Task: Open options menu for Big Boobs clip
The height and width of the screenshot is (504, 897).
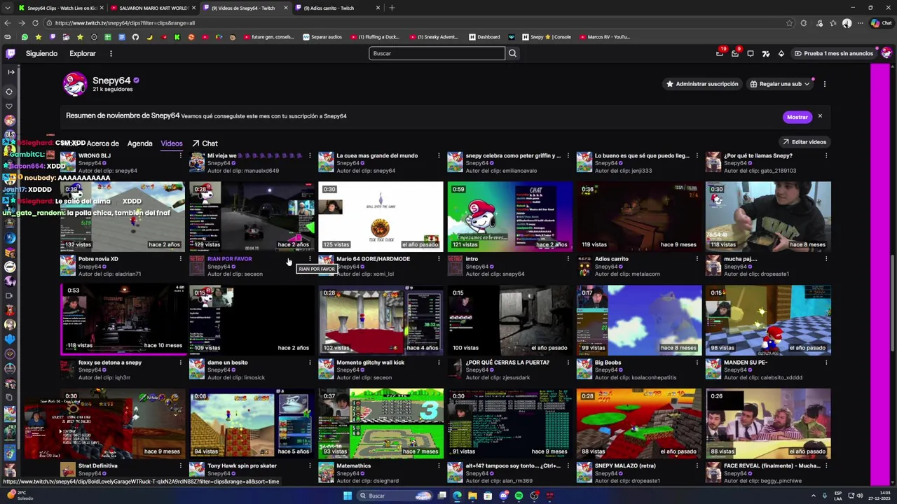Action: click(697, 363)
